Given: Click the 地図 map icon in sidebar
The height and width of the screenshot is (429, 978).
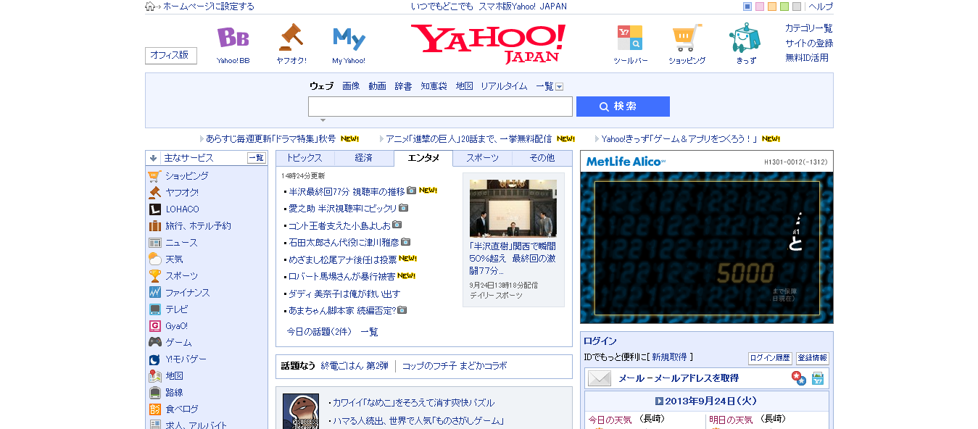Looking at the screenshot, I should tap(154, 376).
